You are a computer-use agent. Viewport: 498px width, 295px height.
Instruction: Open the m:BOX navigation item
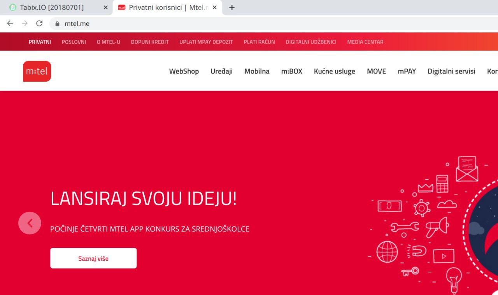[292, 71]
